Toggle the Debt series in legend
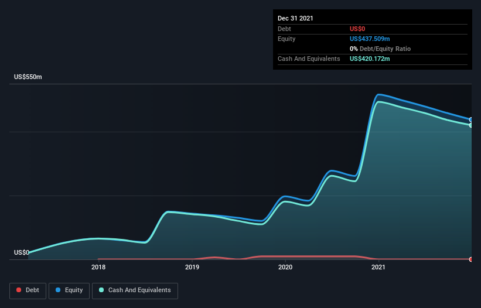The width and height of the screenshot is (481, 308). 28,290
